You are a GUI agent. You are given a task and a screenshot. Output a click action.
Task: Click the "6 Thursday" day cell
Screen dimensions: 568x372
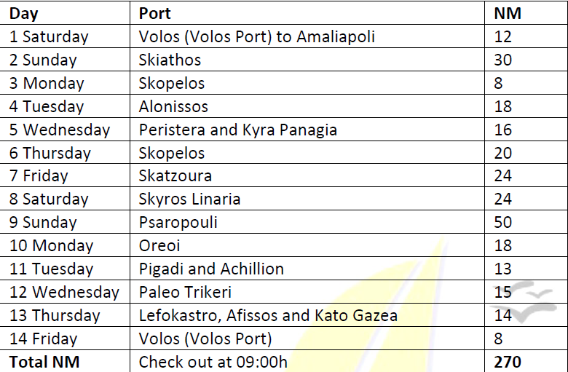pyautogui.click(x=50, y=153)
